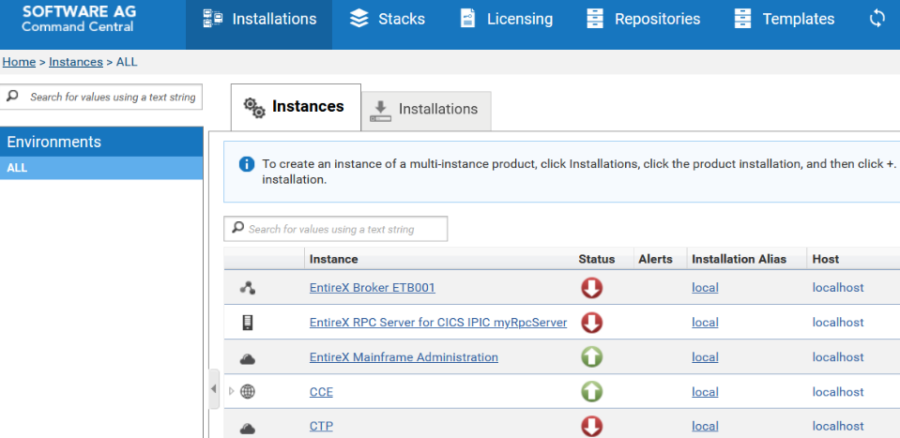Click the Installations menu icon in top bar
This screenshot has height=438, width=900.
pyautogui.click(x=213, y=19)
